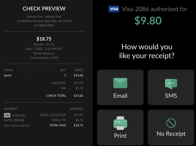196x146 pixels.
Task: Click the 'How would you like your receipt?' prompt
Action: click(147, 51)
